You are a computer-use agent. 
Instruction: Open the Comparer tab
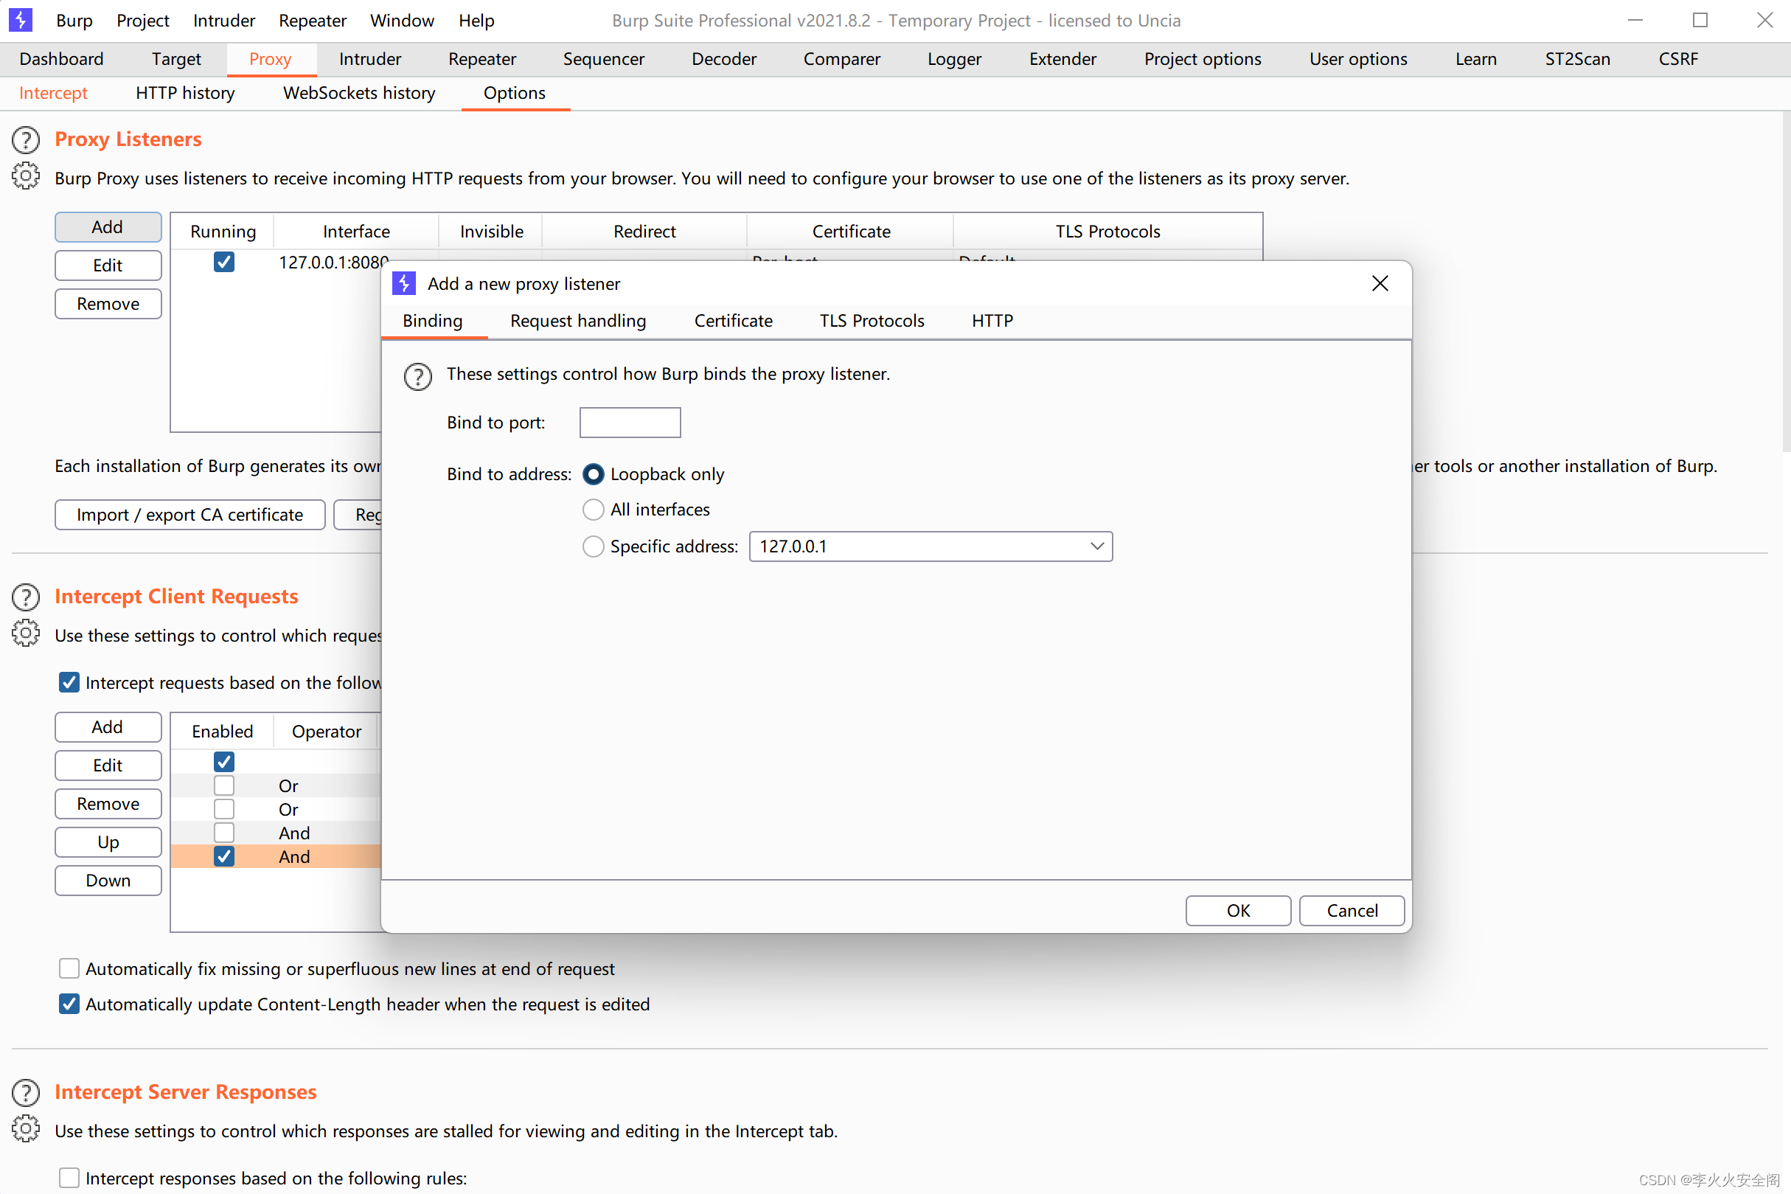841,59
